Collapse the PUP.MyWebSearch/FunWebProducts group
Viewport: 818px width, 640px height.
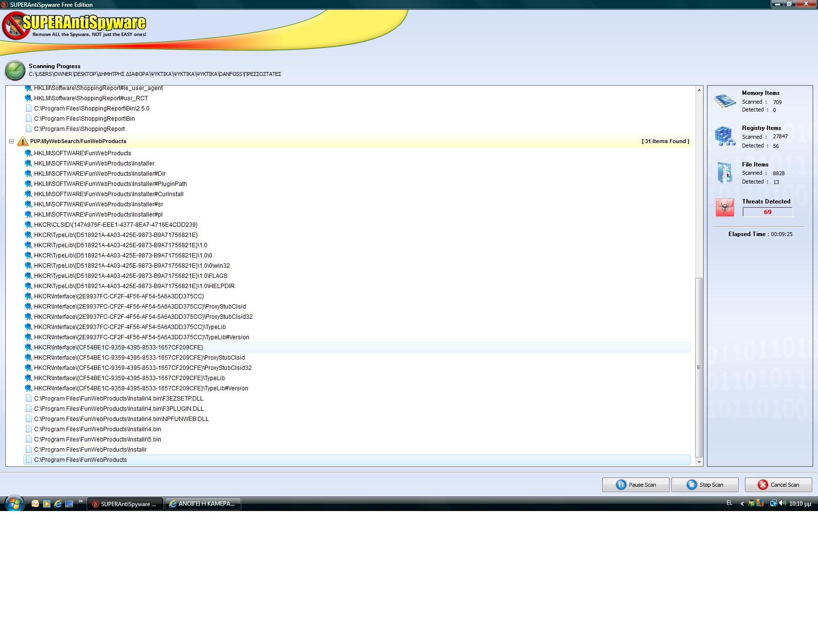pyautogui.click(x=11, y=142)
